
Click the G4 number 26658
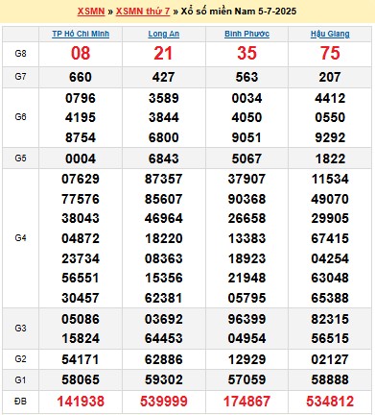(x=246, y=218)
